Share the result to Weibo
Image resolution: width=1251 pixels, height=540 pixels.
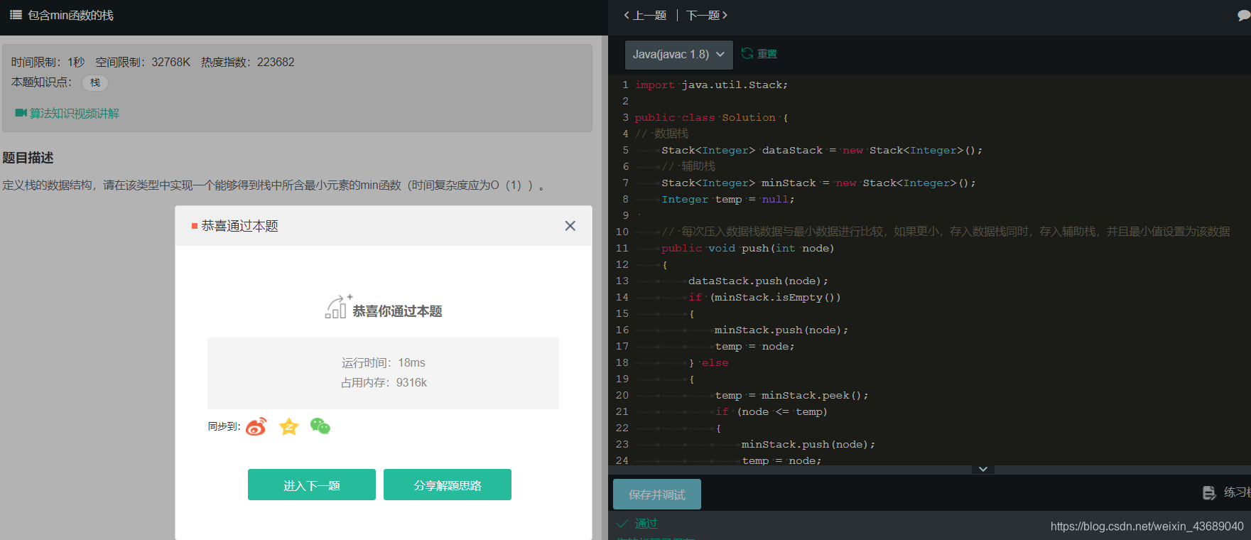256,426
